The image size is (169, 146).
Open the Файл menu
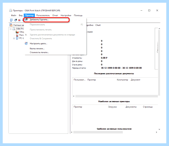pos(14,16)
